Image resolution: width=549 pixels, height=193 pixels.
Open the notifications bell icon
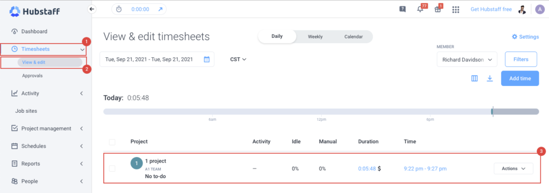click(x=420, y=10)
